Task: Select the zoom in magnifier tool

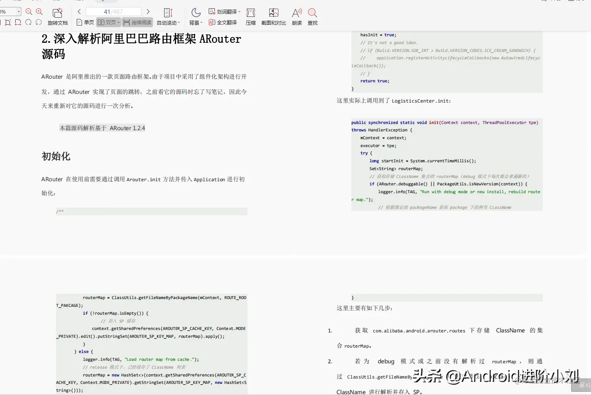Action: [38, 12]
